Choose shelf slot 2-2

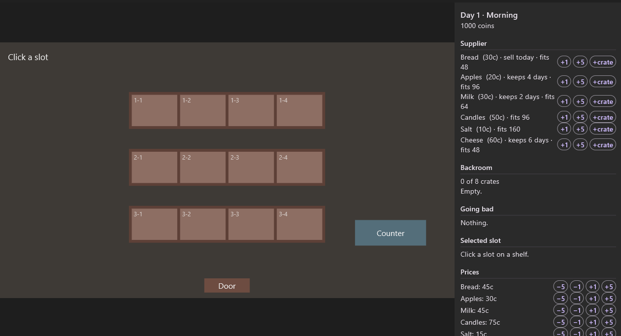203,168
